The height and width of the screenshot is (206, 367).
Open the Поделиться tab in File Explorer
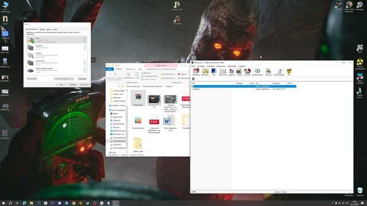pyautogui.click(x=130, y=69)
